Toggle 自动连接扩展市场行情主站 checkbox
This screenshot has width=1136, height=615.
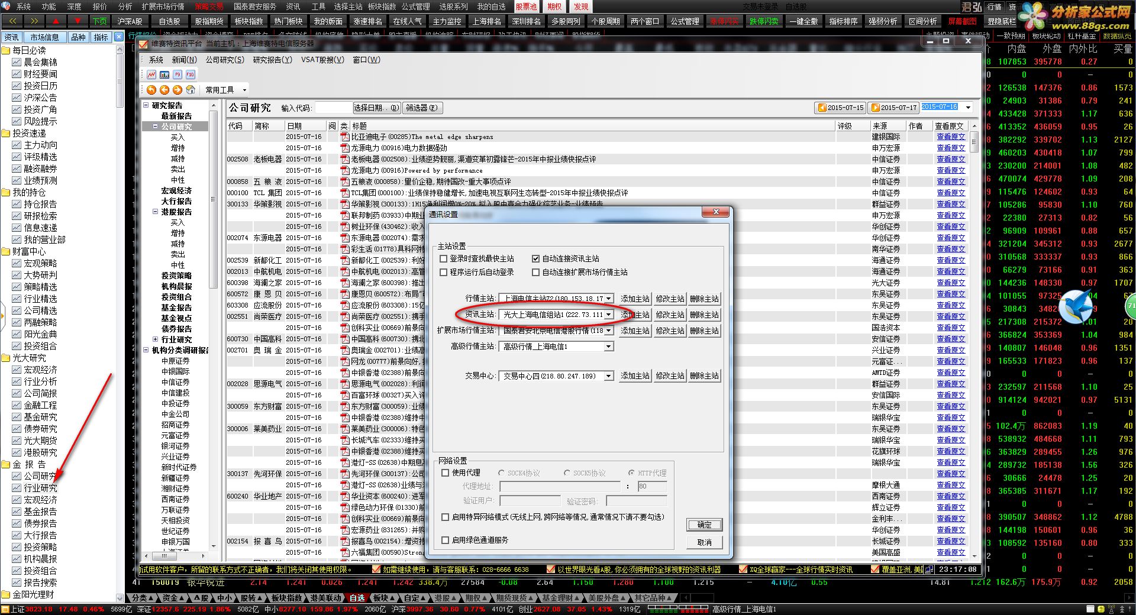(x=535, y=272)
